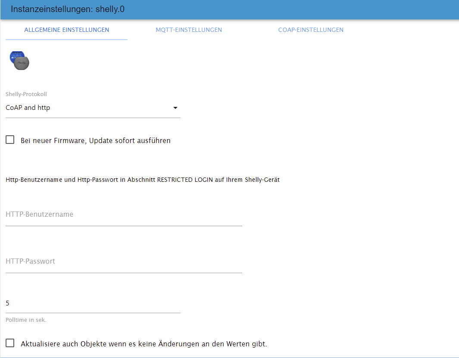The height and width of the screenshot is (358, 459).
Task: Focus the HTTP-Passwort input field
Action: [124, 261]
